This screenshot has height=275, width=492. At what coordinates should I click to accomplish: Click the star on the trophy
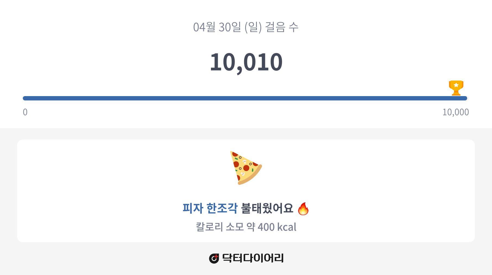pos(456,85)
